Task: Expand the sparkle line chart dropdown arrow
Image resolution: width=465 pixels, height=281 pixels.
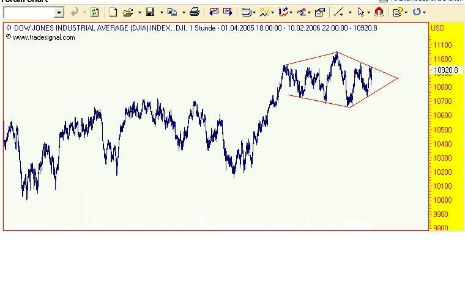Action: 272,12
